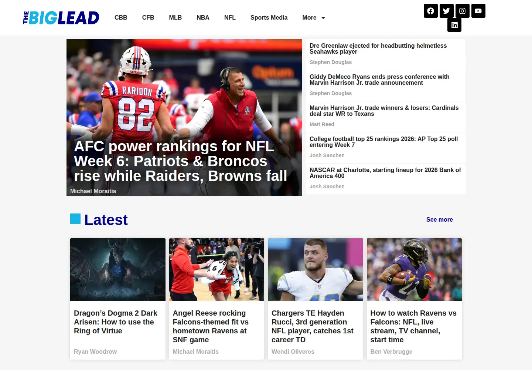This screenshot has height=370, width=532.
Task: Open the Dragon's Dogma 2 thumbnail image
Action: coord(118,270)
